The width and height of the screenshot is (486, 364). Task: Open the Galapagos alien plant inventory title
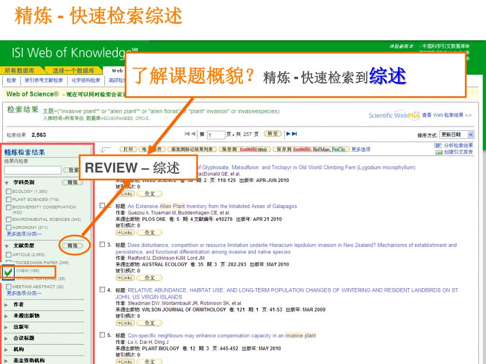tap(212, 206)
